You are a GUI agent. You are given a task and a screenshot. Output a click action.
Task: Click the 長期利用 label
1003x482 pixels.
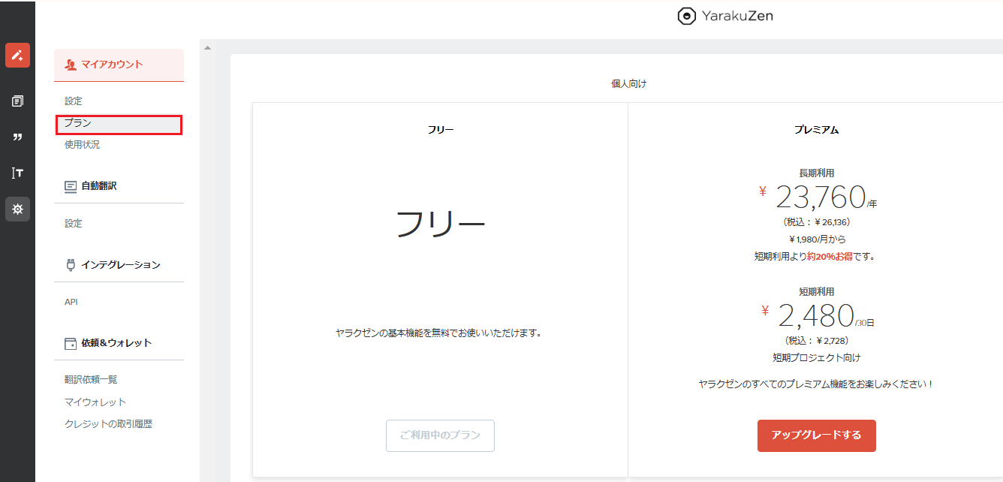coord(816,173)
